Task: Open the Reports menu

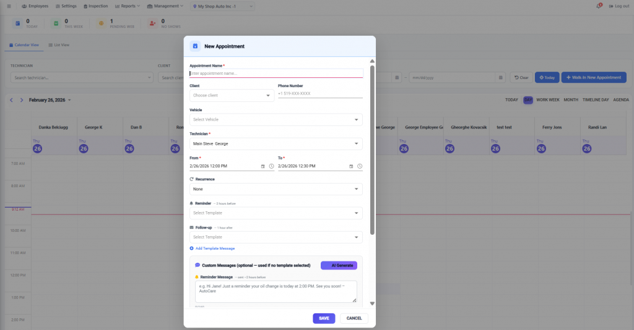Action: [128, 6]
